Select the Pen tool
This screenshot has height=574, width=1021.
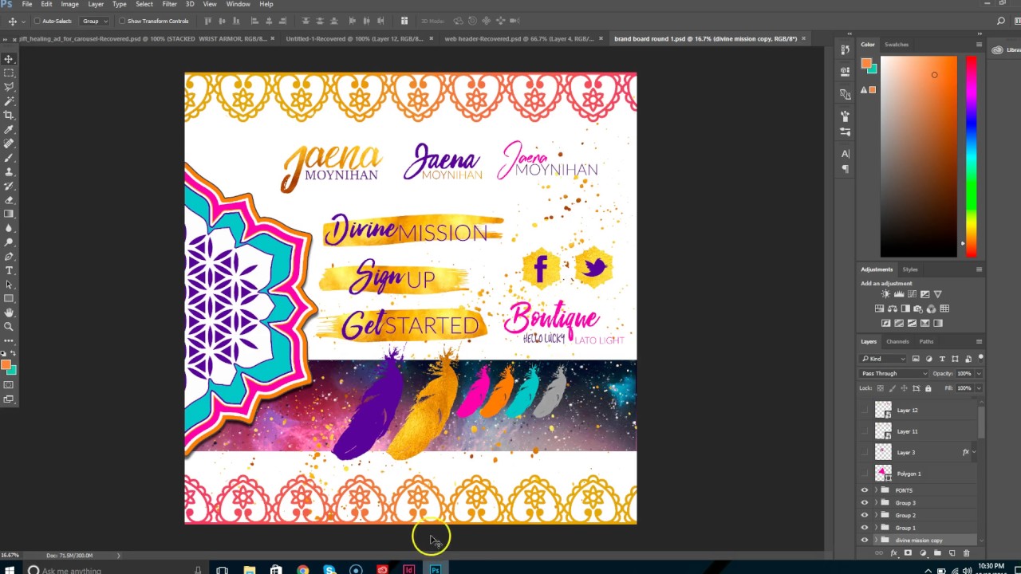coord(9,256)
